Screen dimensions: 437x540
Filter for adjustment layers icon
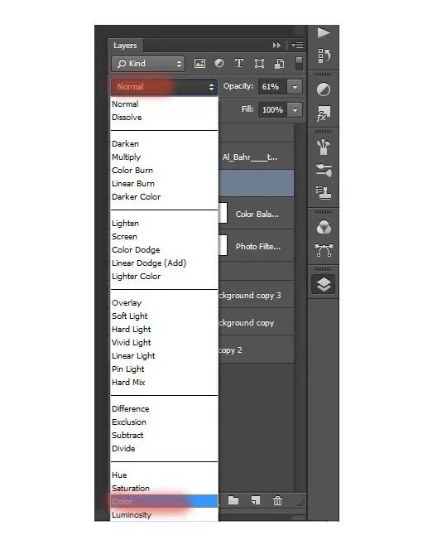pos(219,63)
